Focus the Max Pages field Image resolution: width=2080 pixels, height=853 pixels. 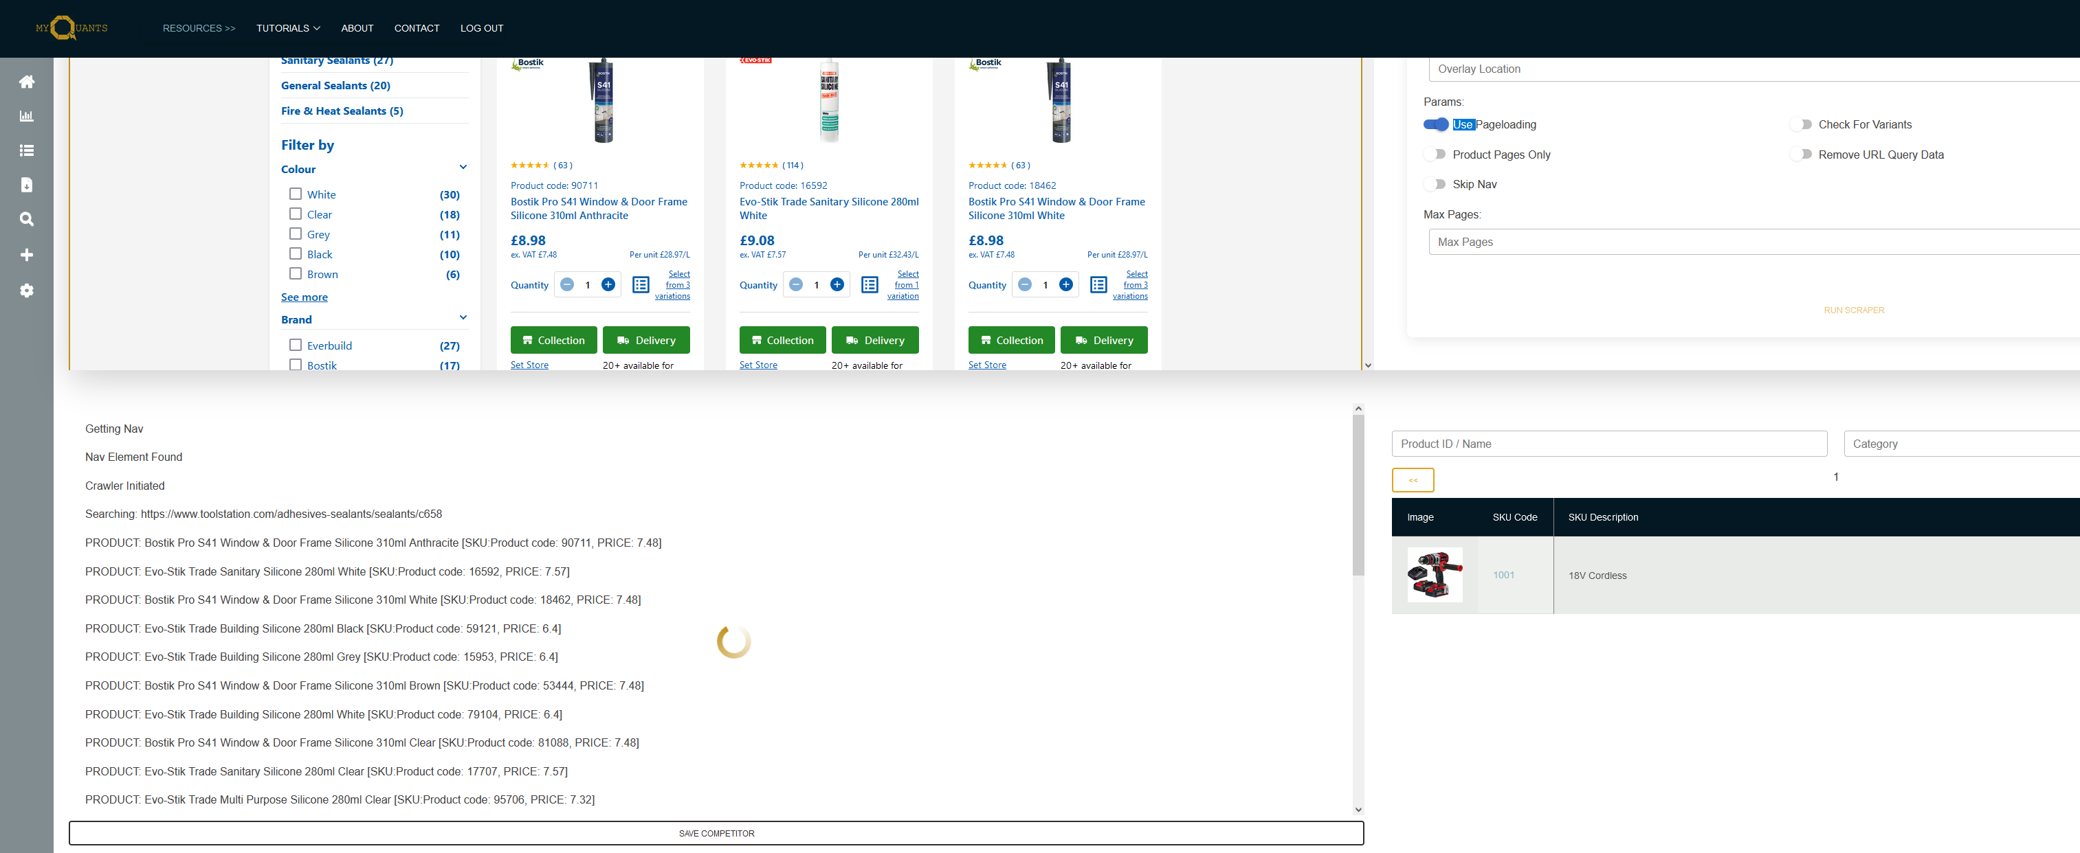coord(1753,242)
